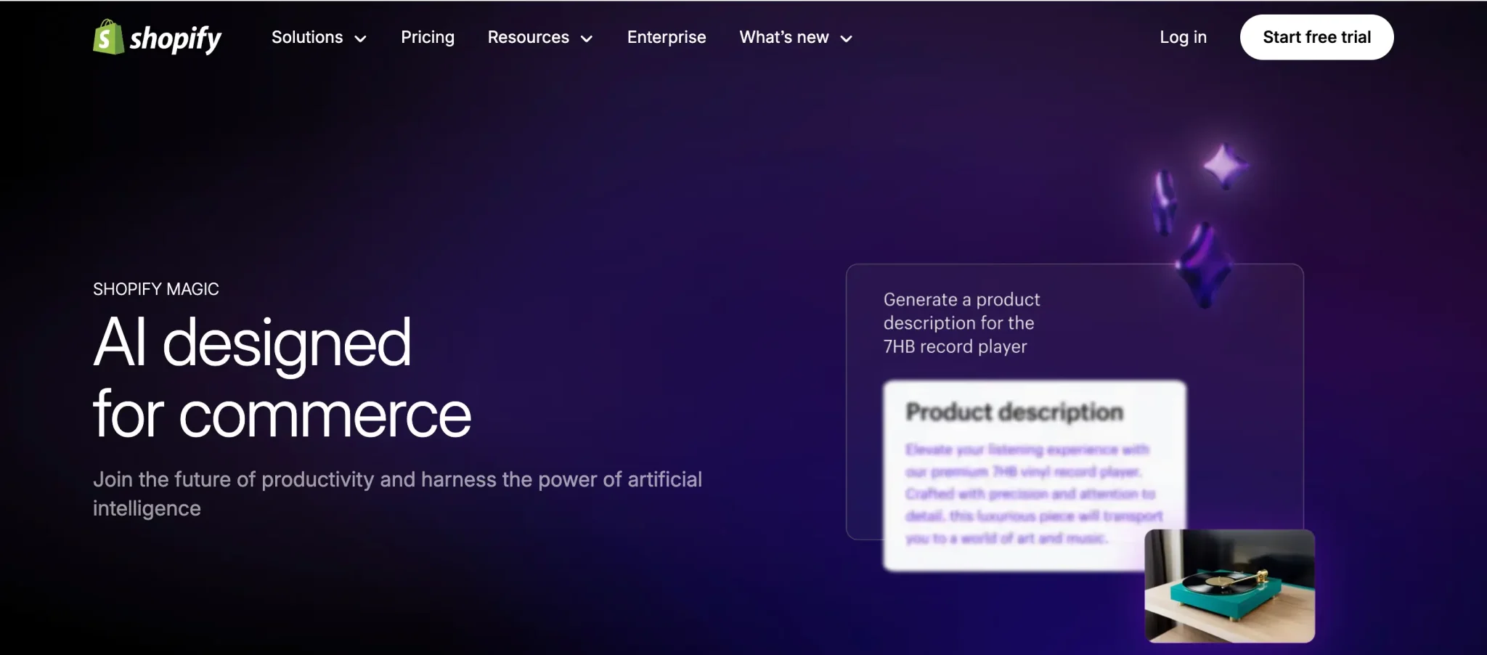Image resolution: width=1487 pixels, height=655 pixels.
Task: Expand the chevron beside Resources
Action: [587, 38]
